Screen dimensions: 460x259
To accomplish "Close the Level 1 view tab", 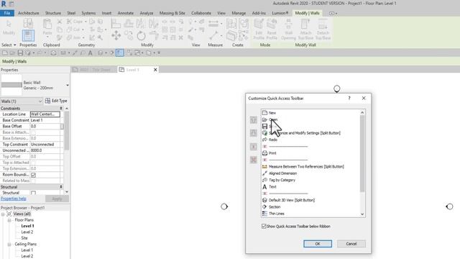I will (155, 70).
